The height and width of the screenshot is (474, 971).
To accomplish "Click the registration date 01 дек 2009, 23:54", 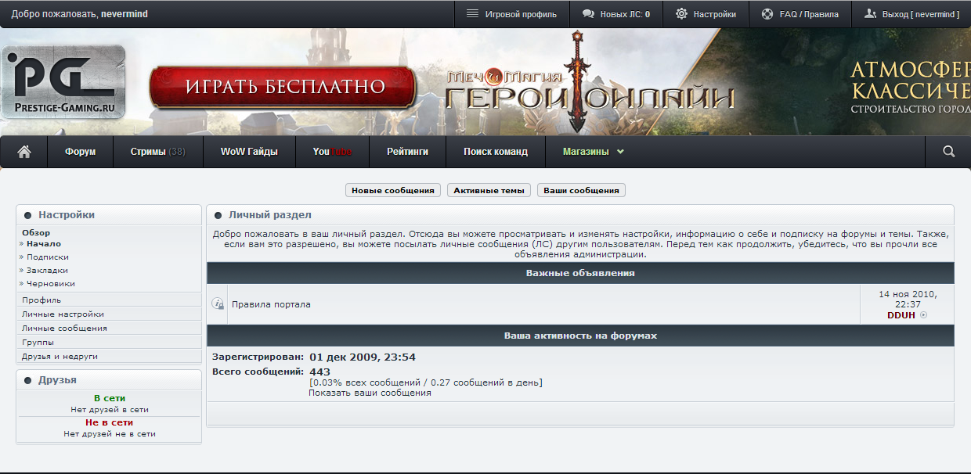I will pos(363,357).
